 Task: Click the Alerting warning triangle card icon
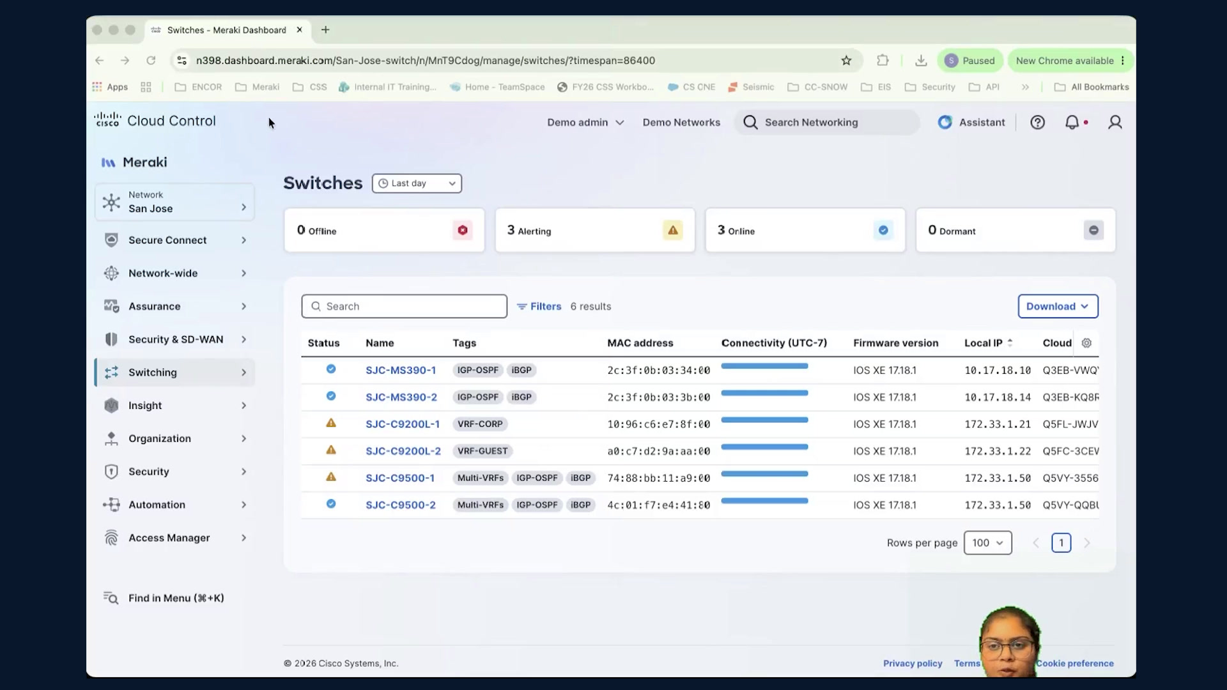673,230
